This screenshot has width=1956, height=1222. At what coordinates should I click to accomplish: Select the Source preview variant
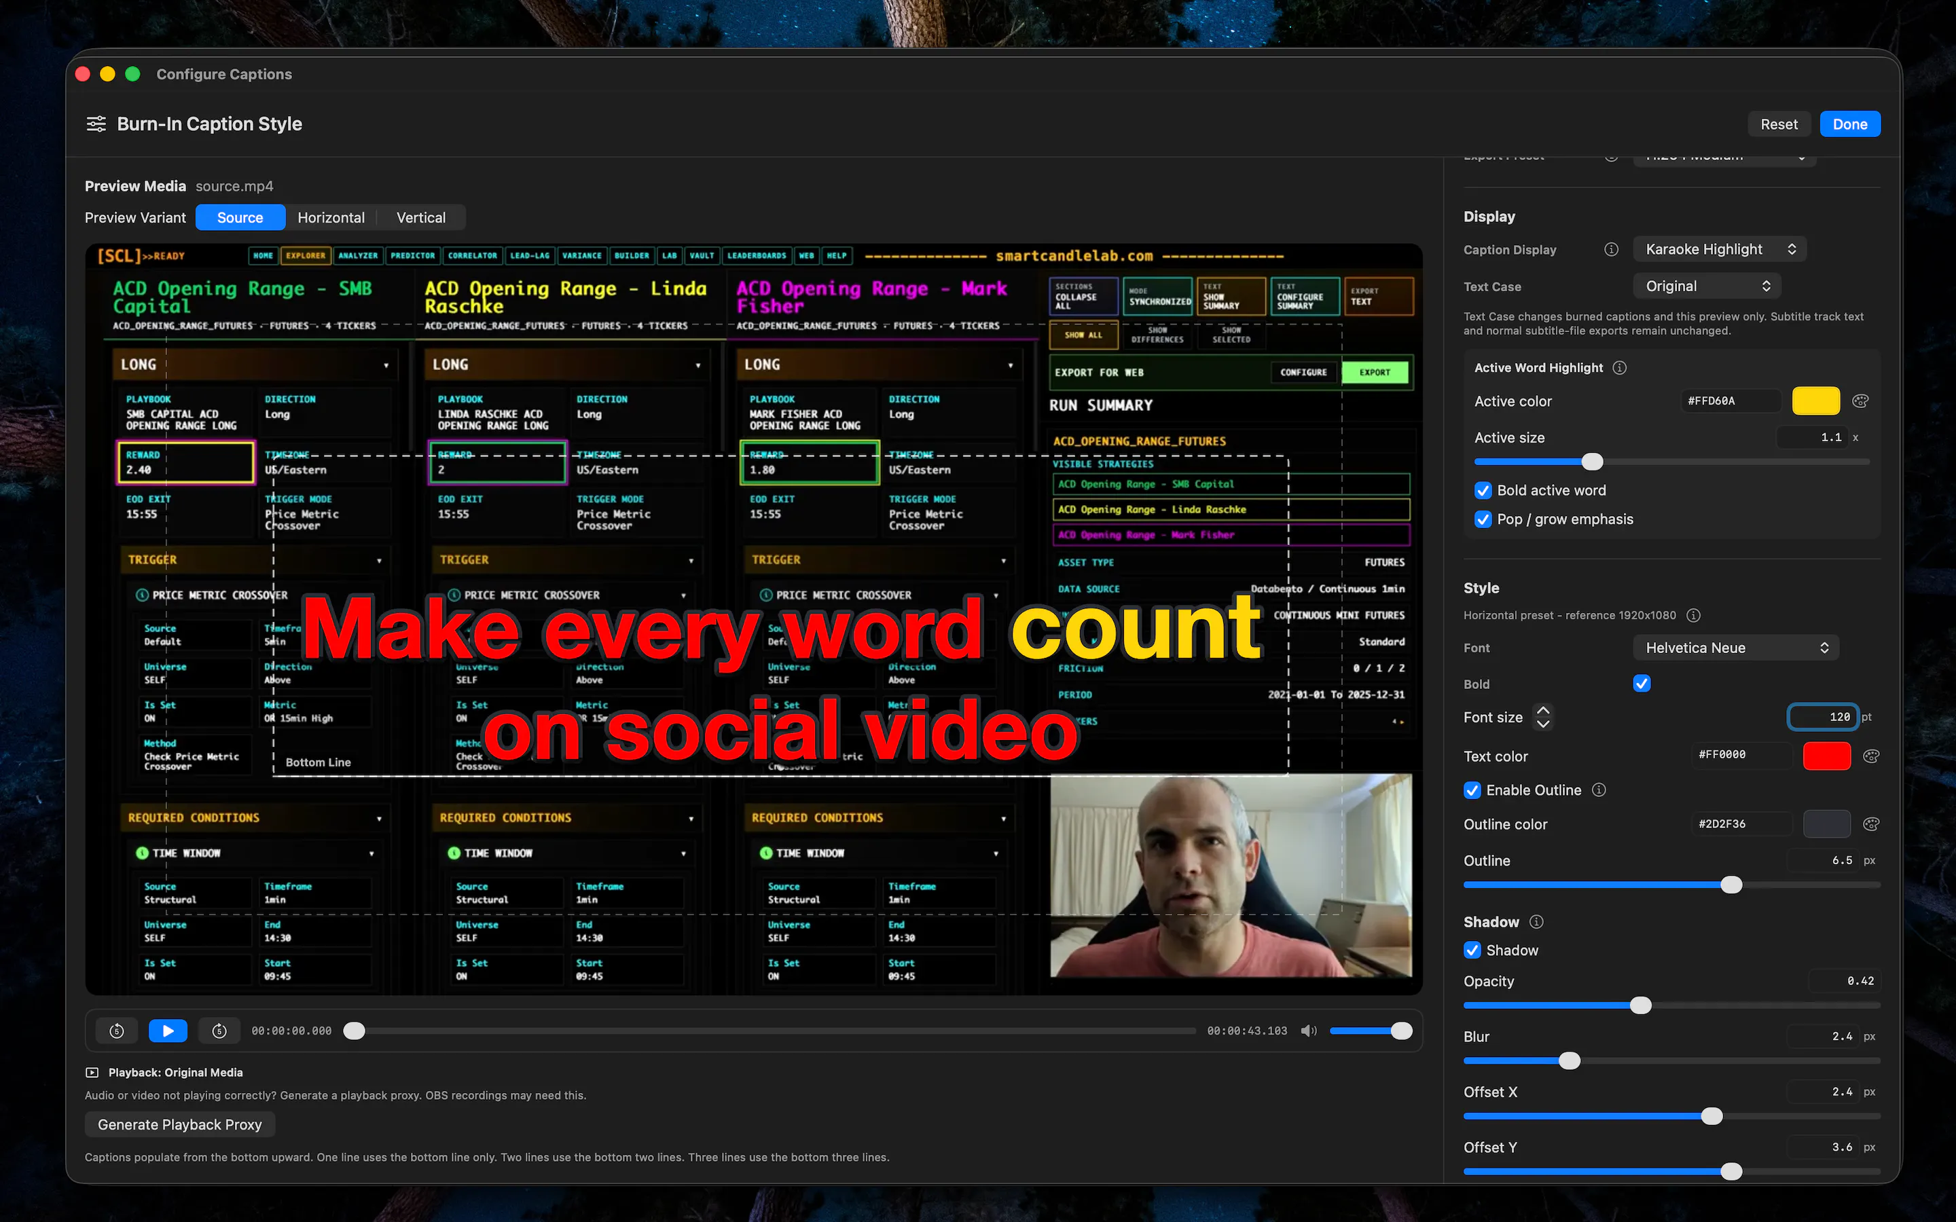[x=240, y=217]
